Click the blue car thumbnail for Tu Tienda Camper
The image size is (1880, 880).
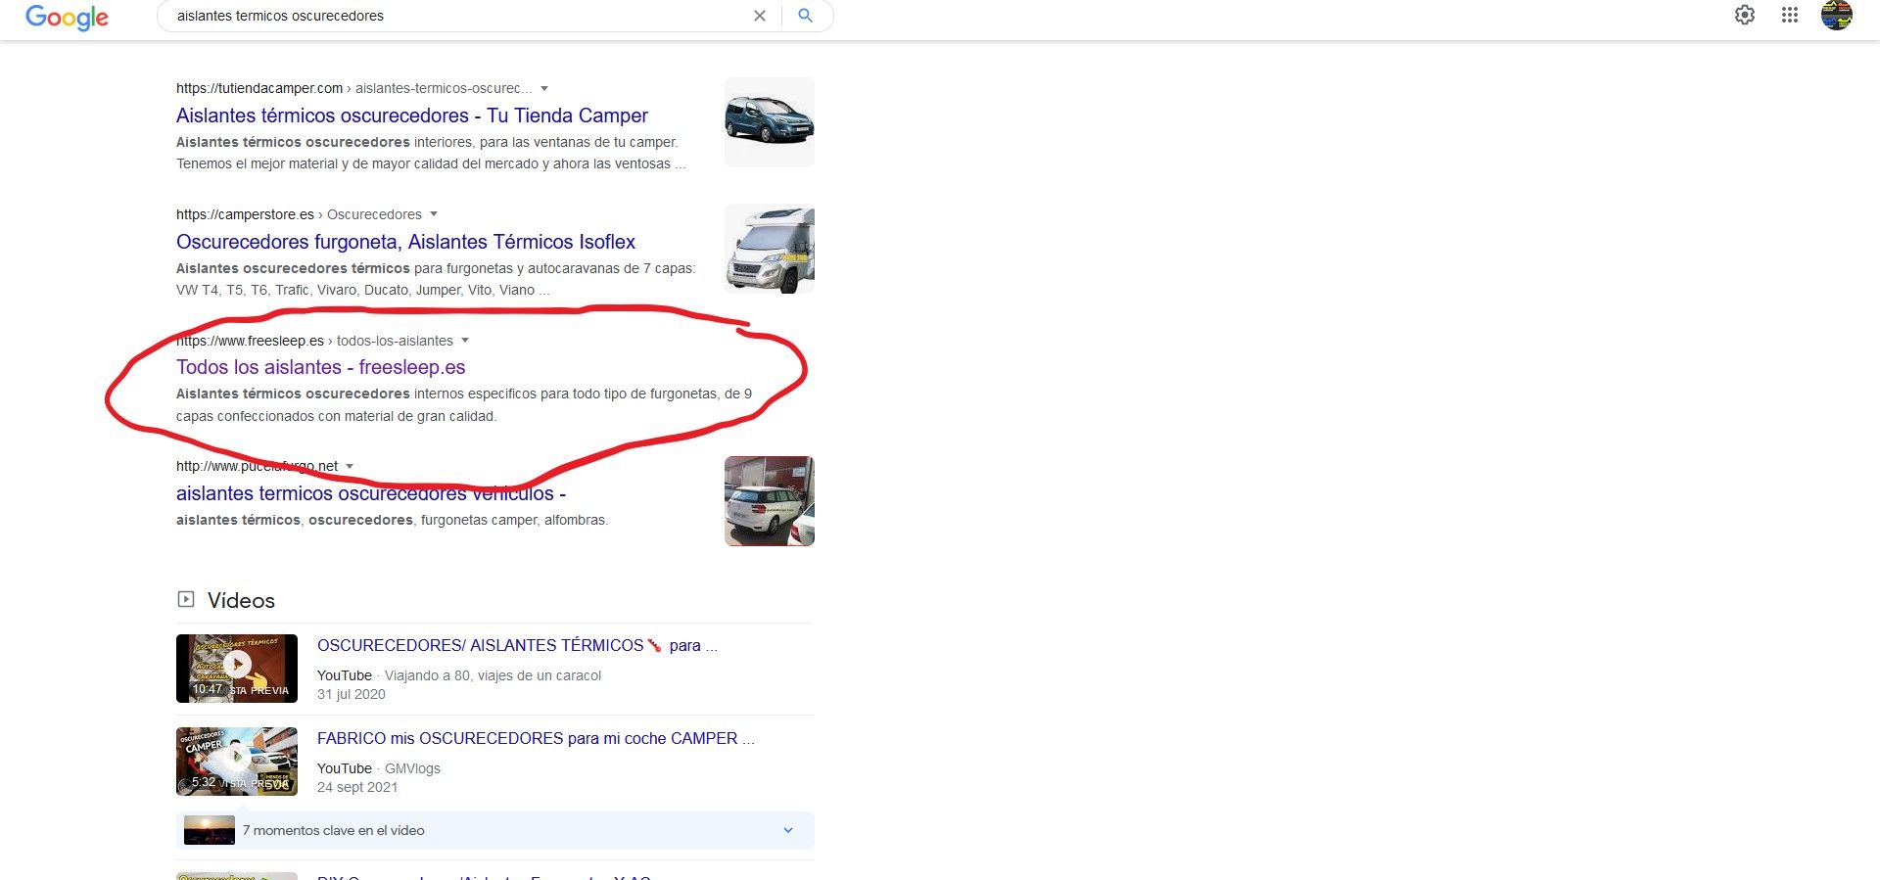pyautogui.click(x=770, y=122)
